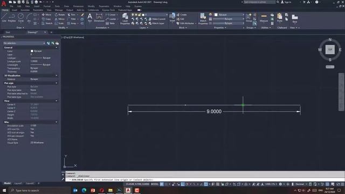Viewport: 345px width, 194px height.
Task: Select the Line tool
Action: [4, 17]
